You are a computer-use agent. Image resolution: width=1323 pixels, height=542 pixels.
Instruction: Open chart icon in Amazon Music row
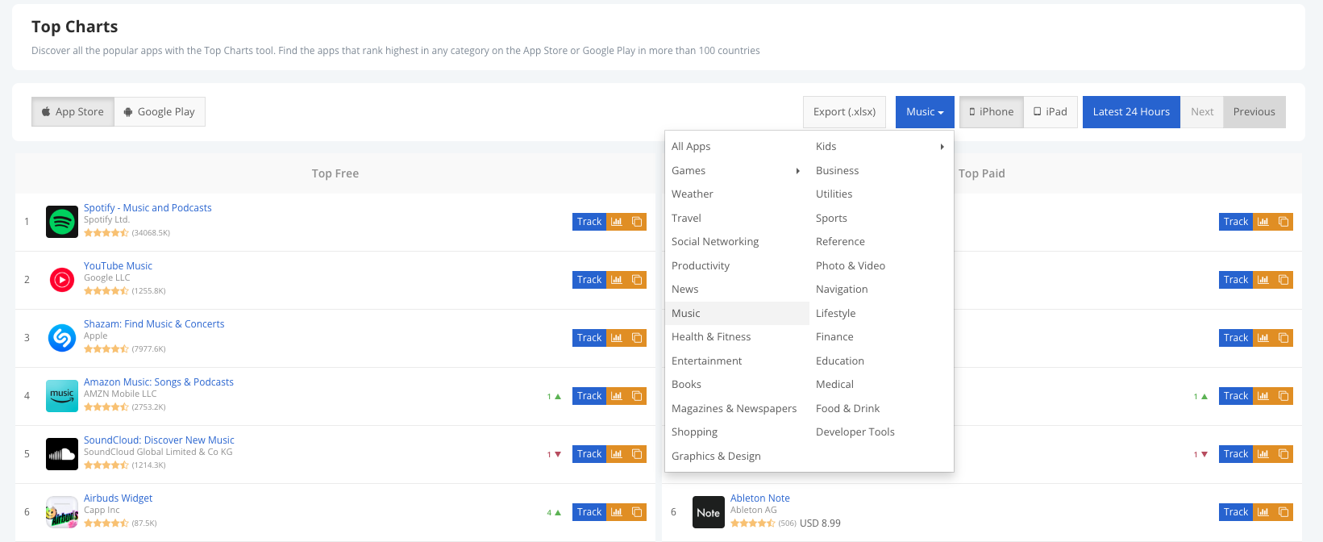click(617, 396)
